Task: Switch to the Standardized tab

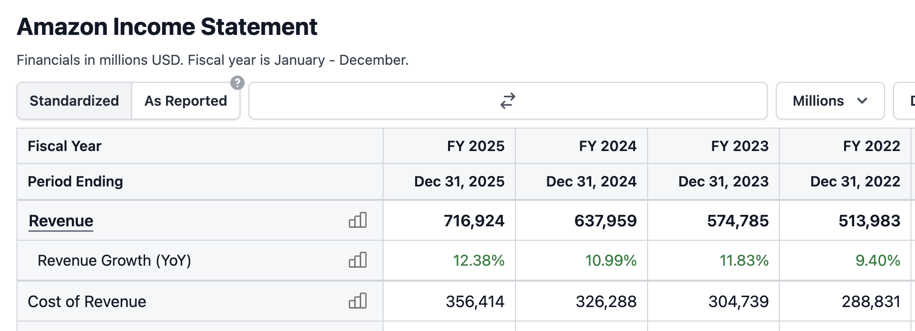Action: (x=74, y=101)
